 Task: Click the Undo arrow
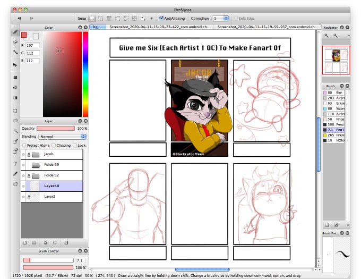(20, 18)
